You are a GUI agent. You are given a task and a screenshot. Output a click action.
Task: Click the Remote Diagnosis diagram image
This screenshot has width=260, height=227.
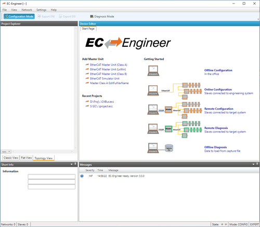click(x=175, y=129)
